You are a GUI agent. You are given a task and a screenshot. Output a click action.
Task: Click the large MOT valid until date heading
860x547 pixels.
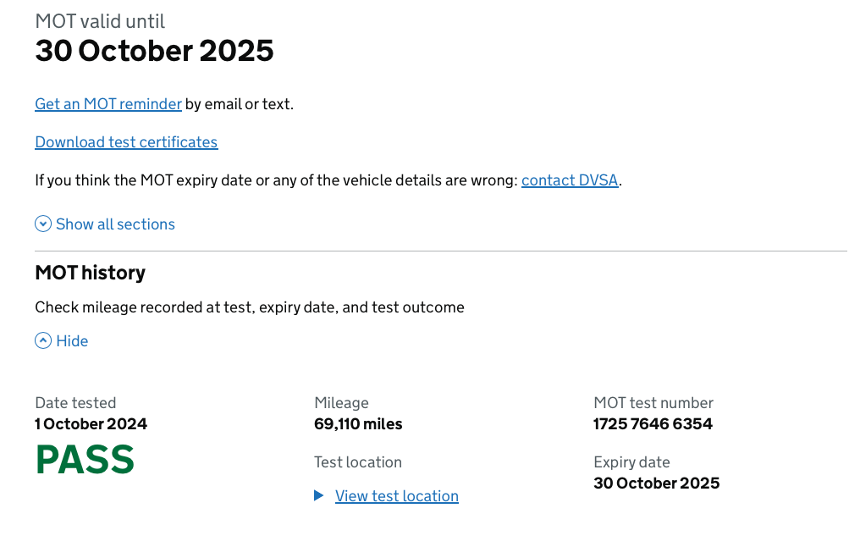(x=154, y=51)
